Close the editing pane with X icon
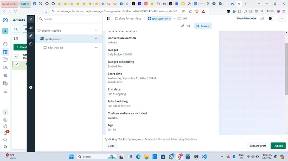288x161 pixels. tap(31, 19)
